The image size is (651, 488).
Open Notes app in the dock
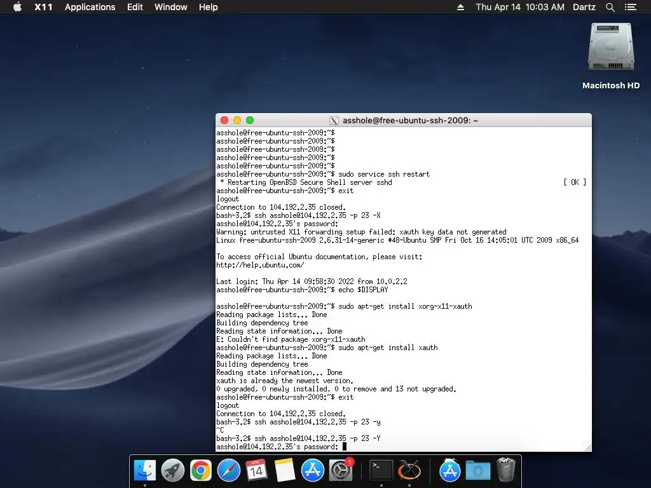(284, 470)
